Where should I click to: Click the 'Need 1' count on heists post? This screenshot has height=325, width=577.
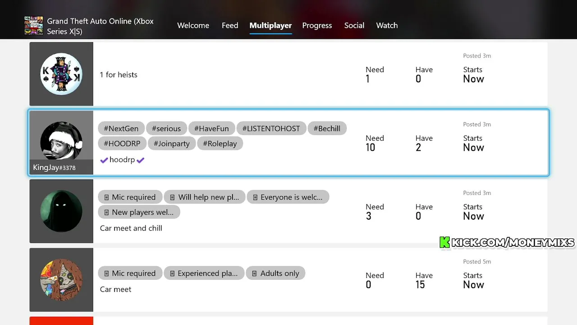[375, 74]
